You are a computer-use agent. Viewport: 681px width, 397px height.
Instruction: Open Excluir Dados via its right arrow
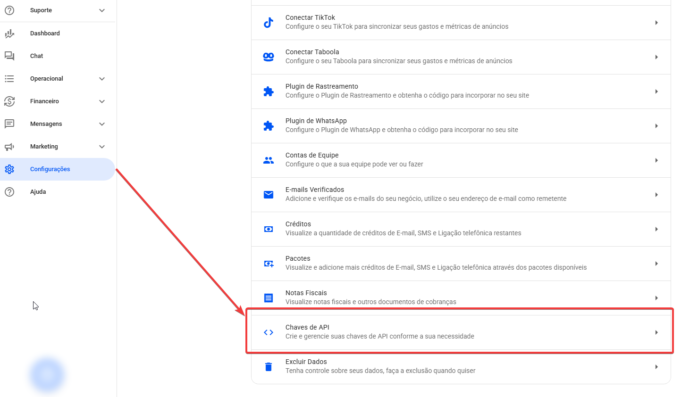point(656,367)
